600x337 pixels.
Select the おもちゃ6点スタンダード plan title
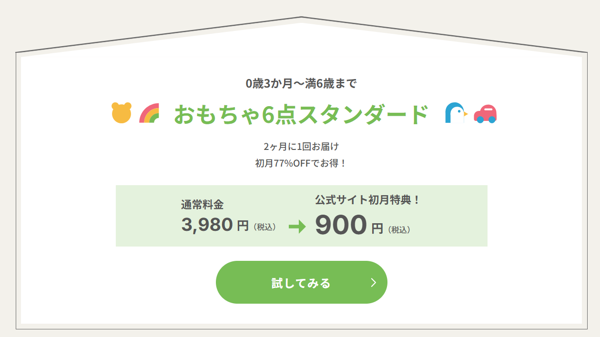(x=301, y=114)
